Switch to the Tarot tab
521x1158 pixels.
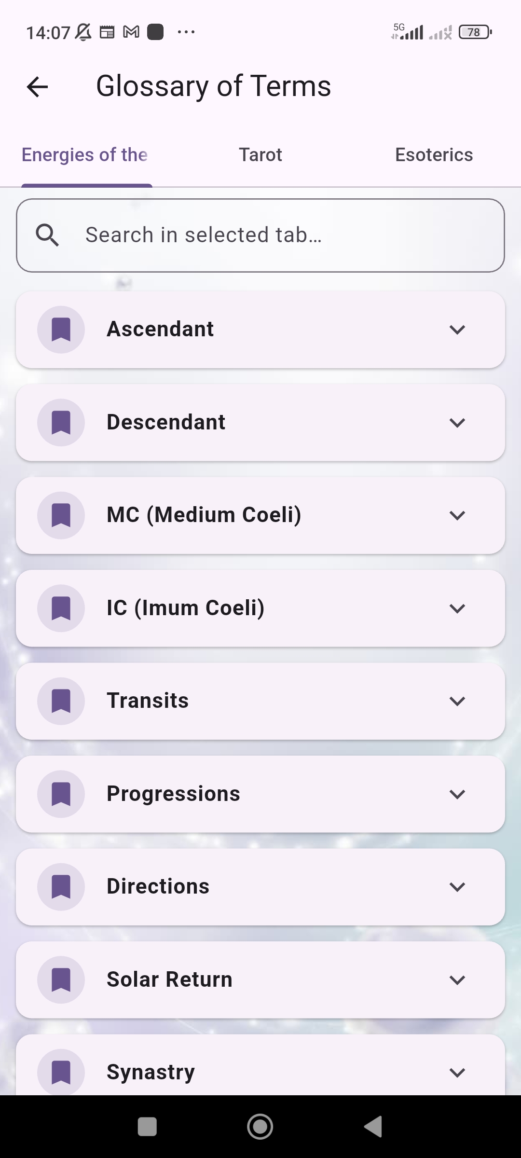[260, 155]
